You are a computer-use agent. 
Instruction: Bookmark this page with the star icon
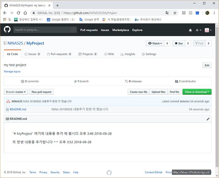click(x=175, y=13)
